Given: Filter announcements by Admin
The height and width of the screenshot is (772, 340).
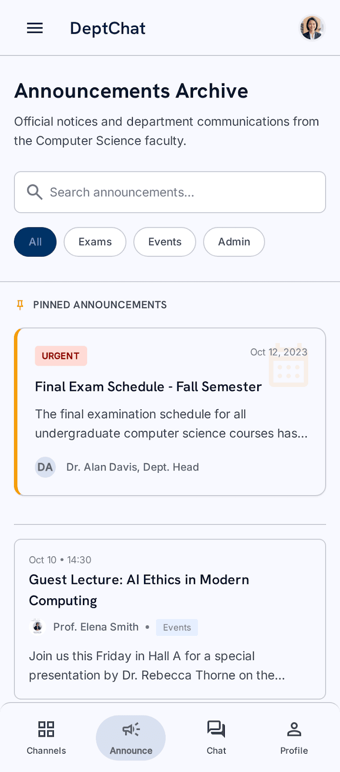Looking at the screenshot, I should (234, 242).
